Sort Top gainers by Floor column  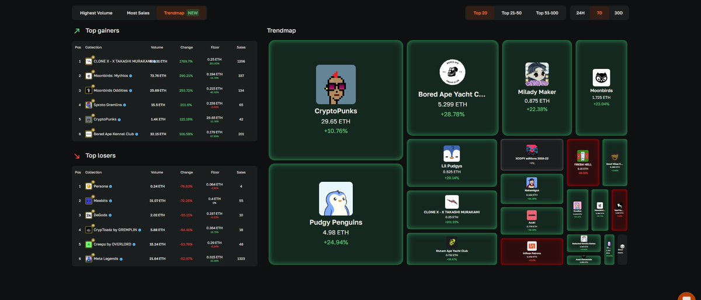point(214,47)
